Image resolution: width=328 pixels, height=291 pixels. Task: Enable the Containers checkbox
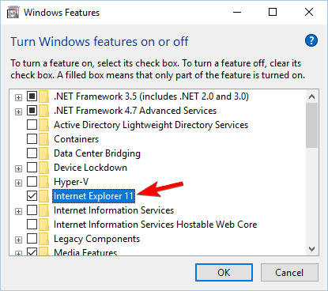click(32, 139)
